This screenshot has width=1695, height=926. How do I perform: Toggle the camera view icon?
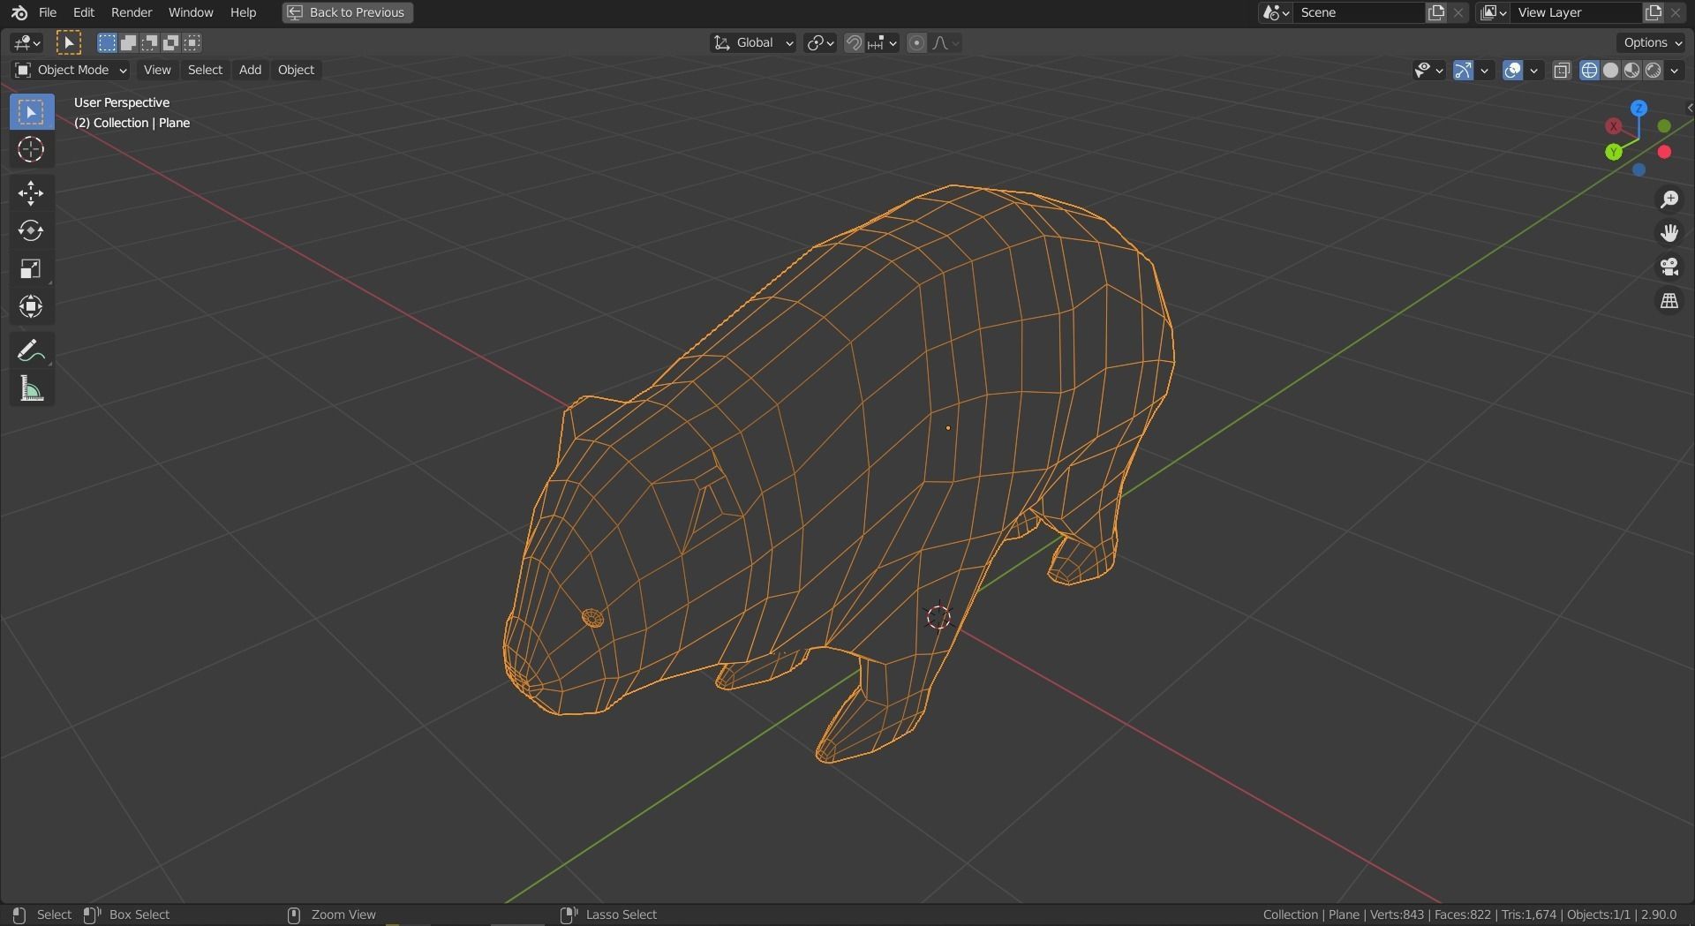(x=1669, y=267)
